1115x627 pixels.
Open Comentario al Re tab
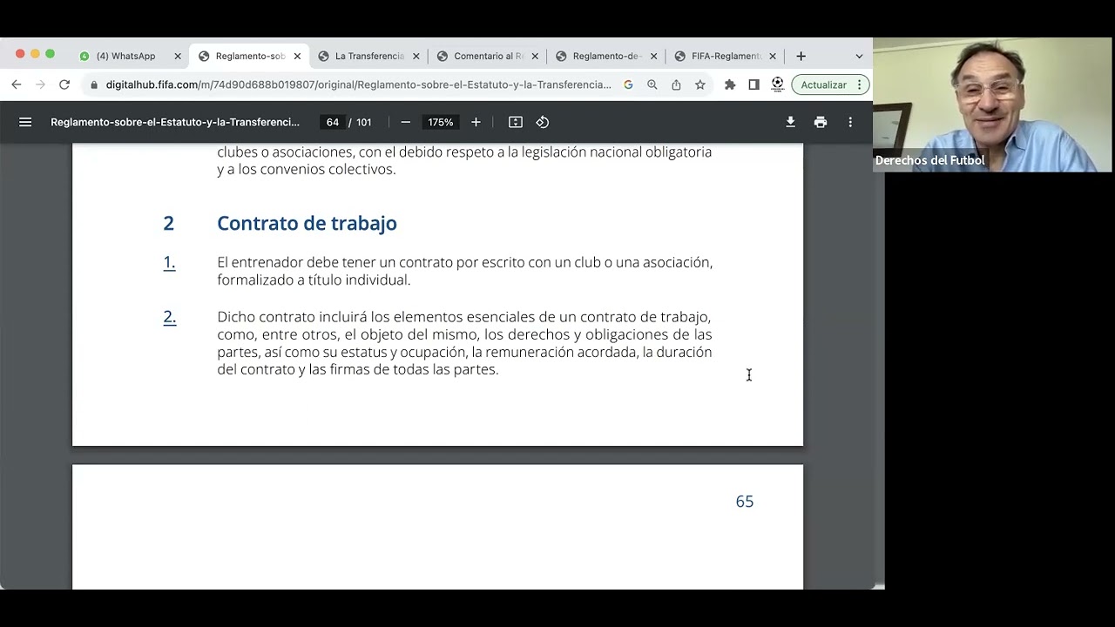489,56
